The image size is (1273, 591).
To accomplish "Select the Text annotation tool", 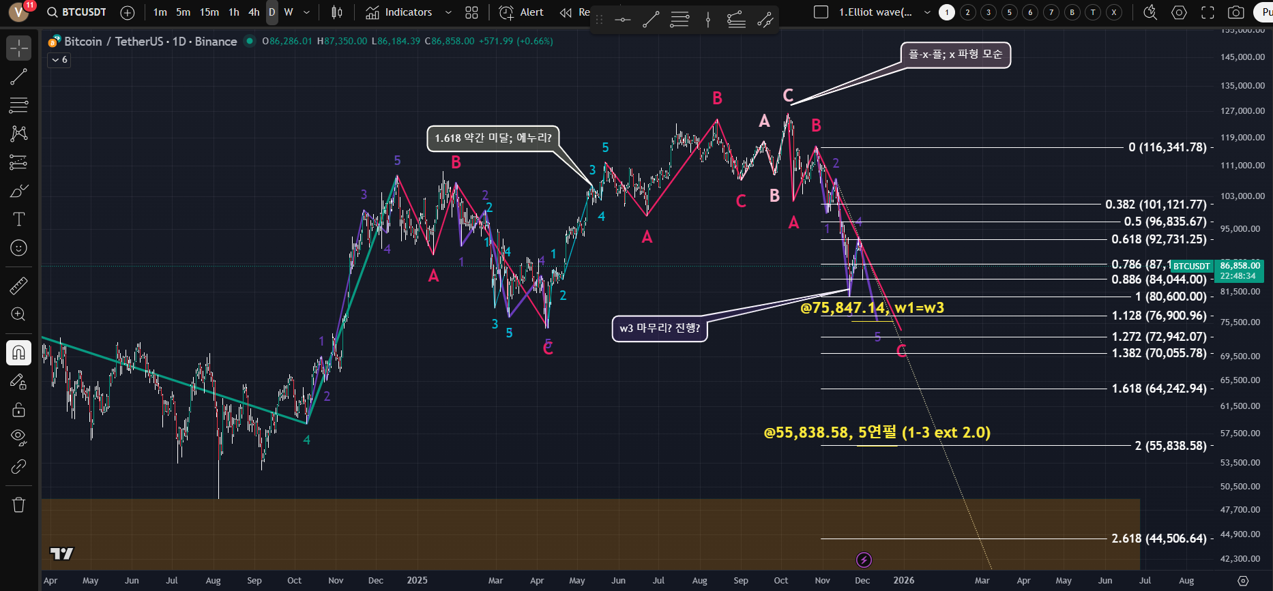I will click(x=18, y=219).
